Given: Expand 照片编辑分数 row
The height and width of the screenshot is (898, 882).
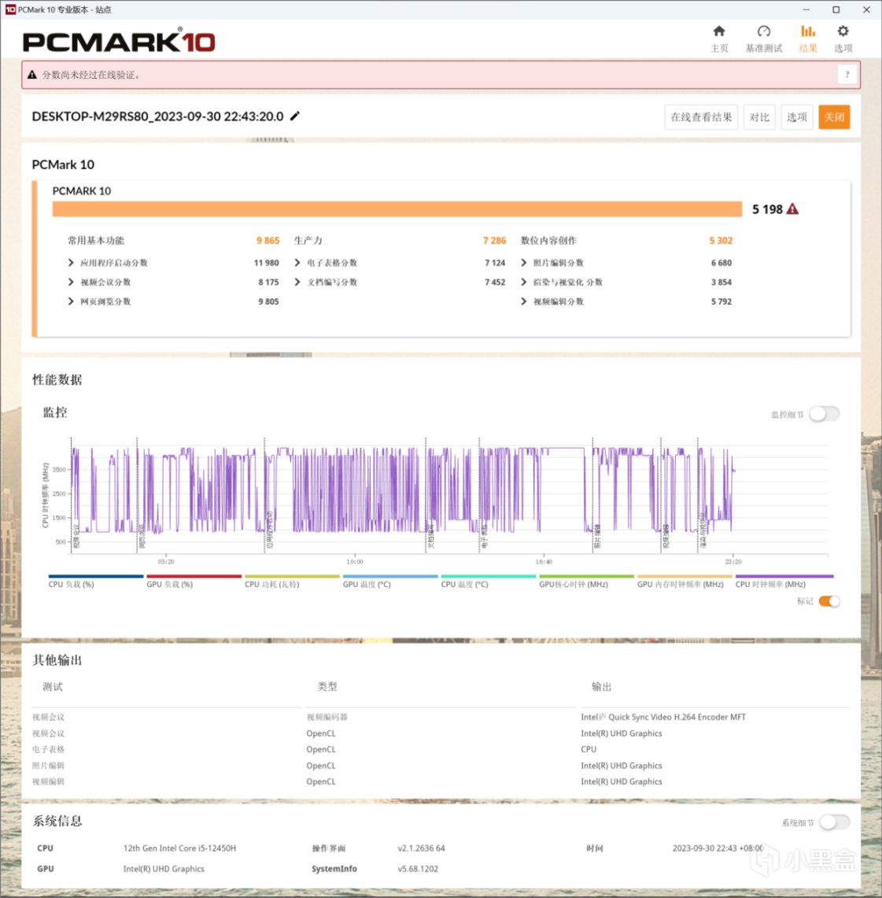Looking at the screenshot, I should coord(524,262).
